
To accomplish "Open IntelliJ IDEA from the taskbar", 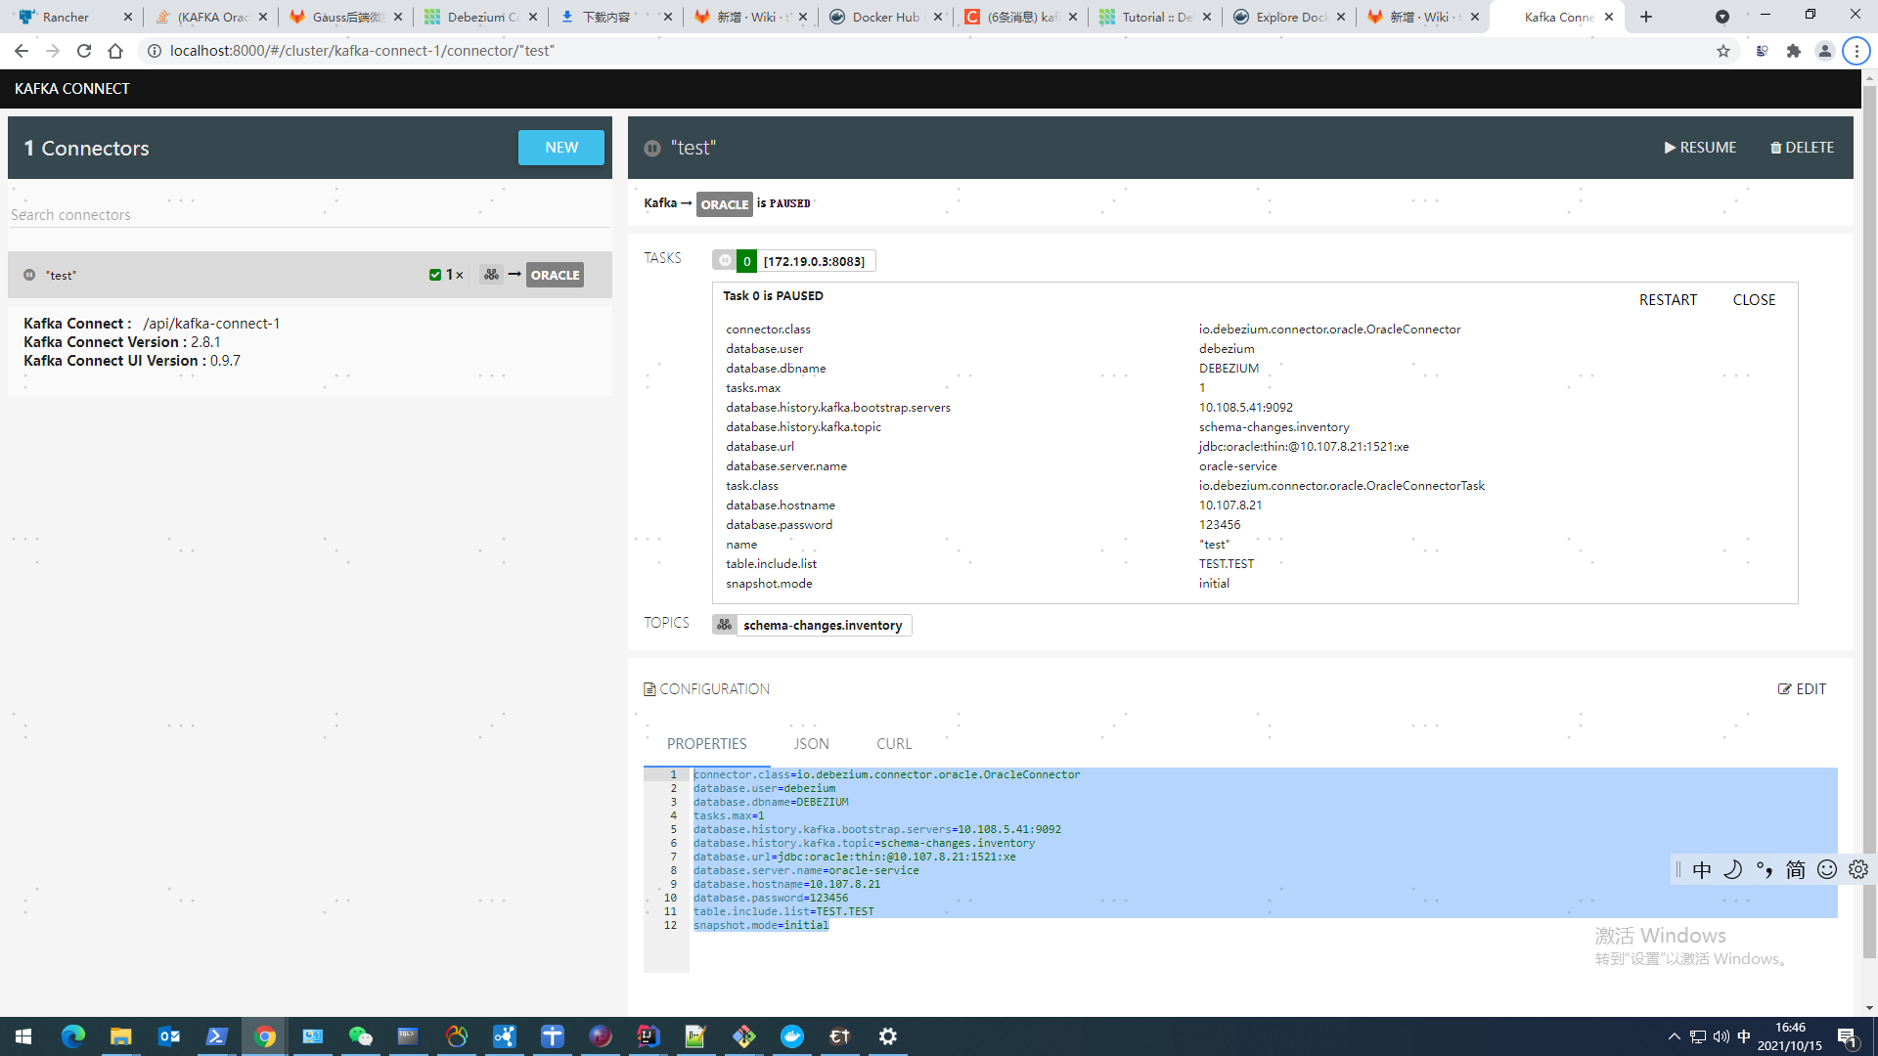I will click(648, 1036).
